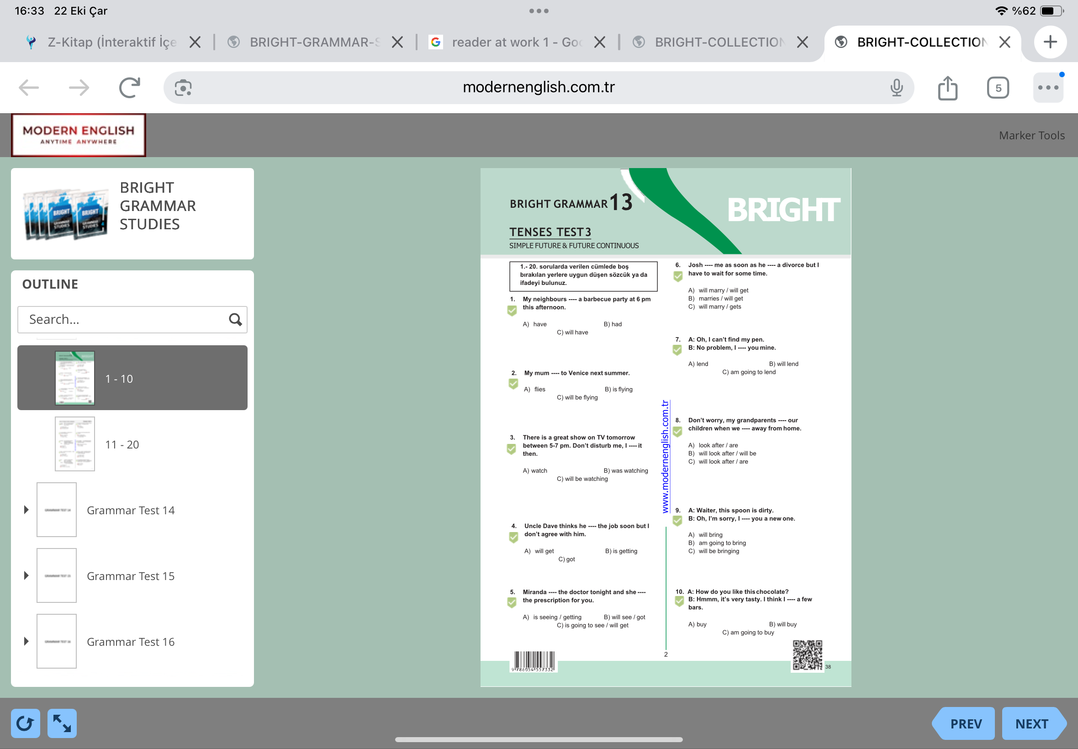Expand the Grammar Test 14 outline item
Image resolution: width=1078 pixels, height=749 pixels.
[x=26, y=510]
